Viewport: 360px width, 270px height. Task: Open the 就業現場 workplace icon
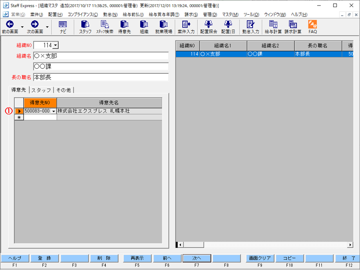pyautogui.click(x=164, y=27)
